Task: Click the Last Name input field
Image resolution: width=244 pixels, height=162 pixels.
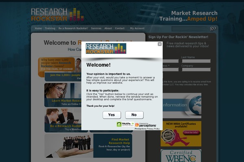Action: tap(196, 61)
